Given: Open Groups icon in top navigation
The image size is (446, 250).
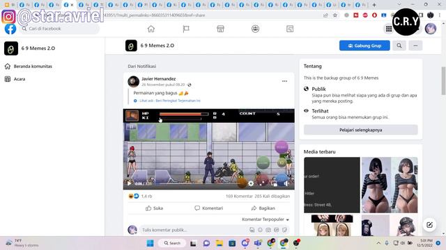Looking at the screenshot, I should coord(255,28).
